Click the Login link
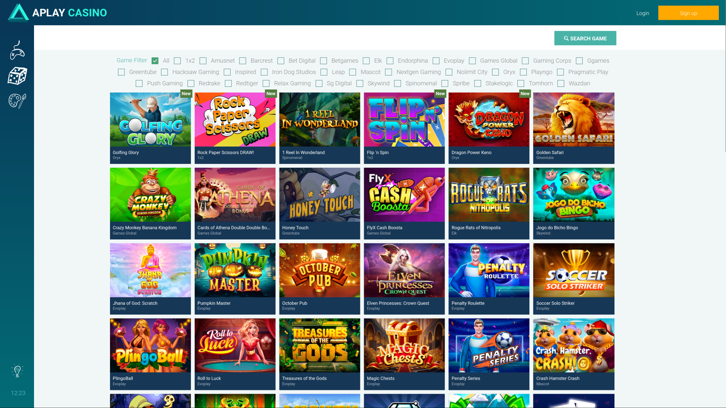This screenshot has height=408, width=726. [642, 13]
